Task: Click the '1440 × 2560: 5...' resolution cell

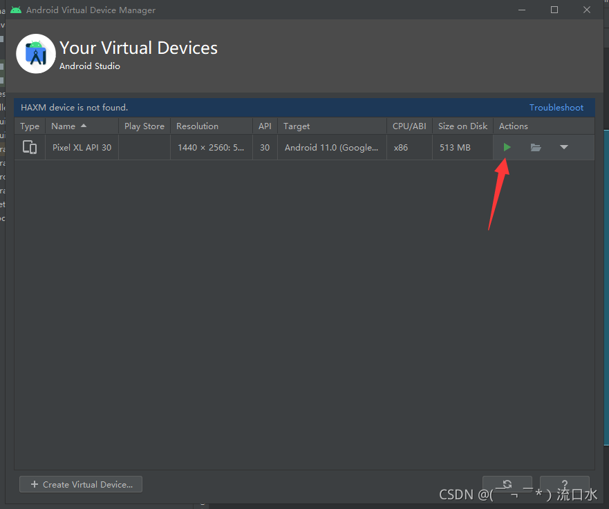Action: point(212,147)
